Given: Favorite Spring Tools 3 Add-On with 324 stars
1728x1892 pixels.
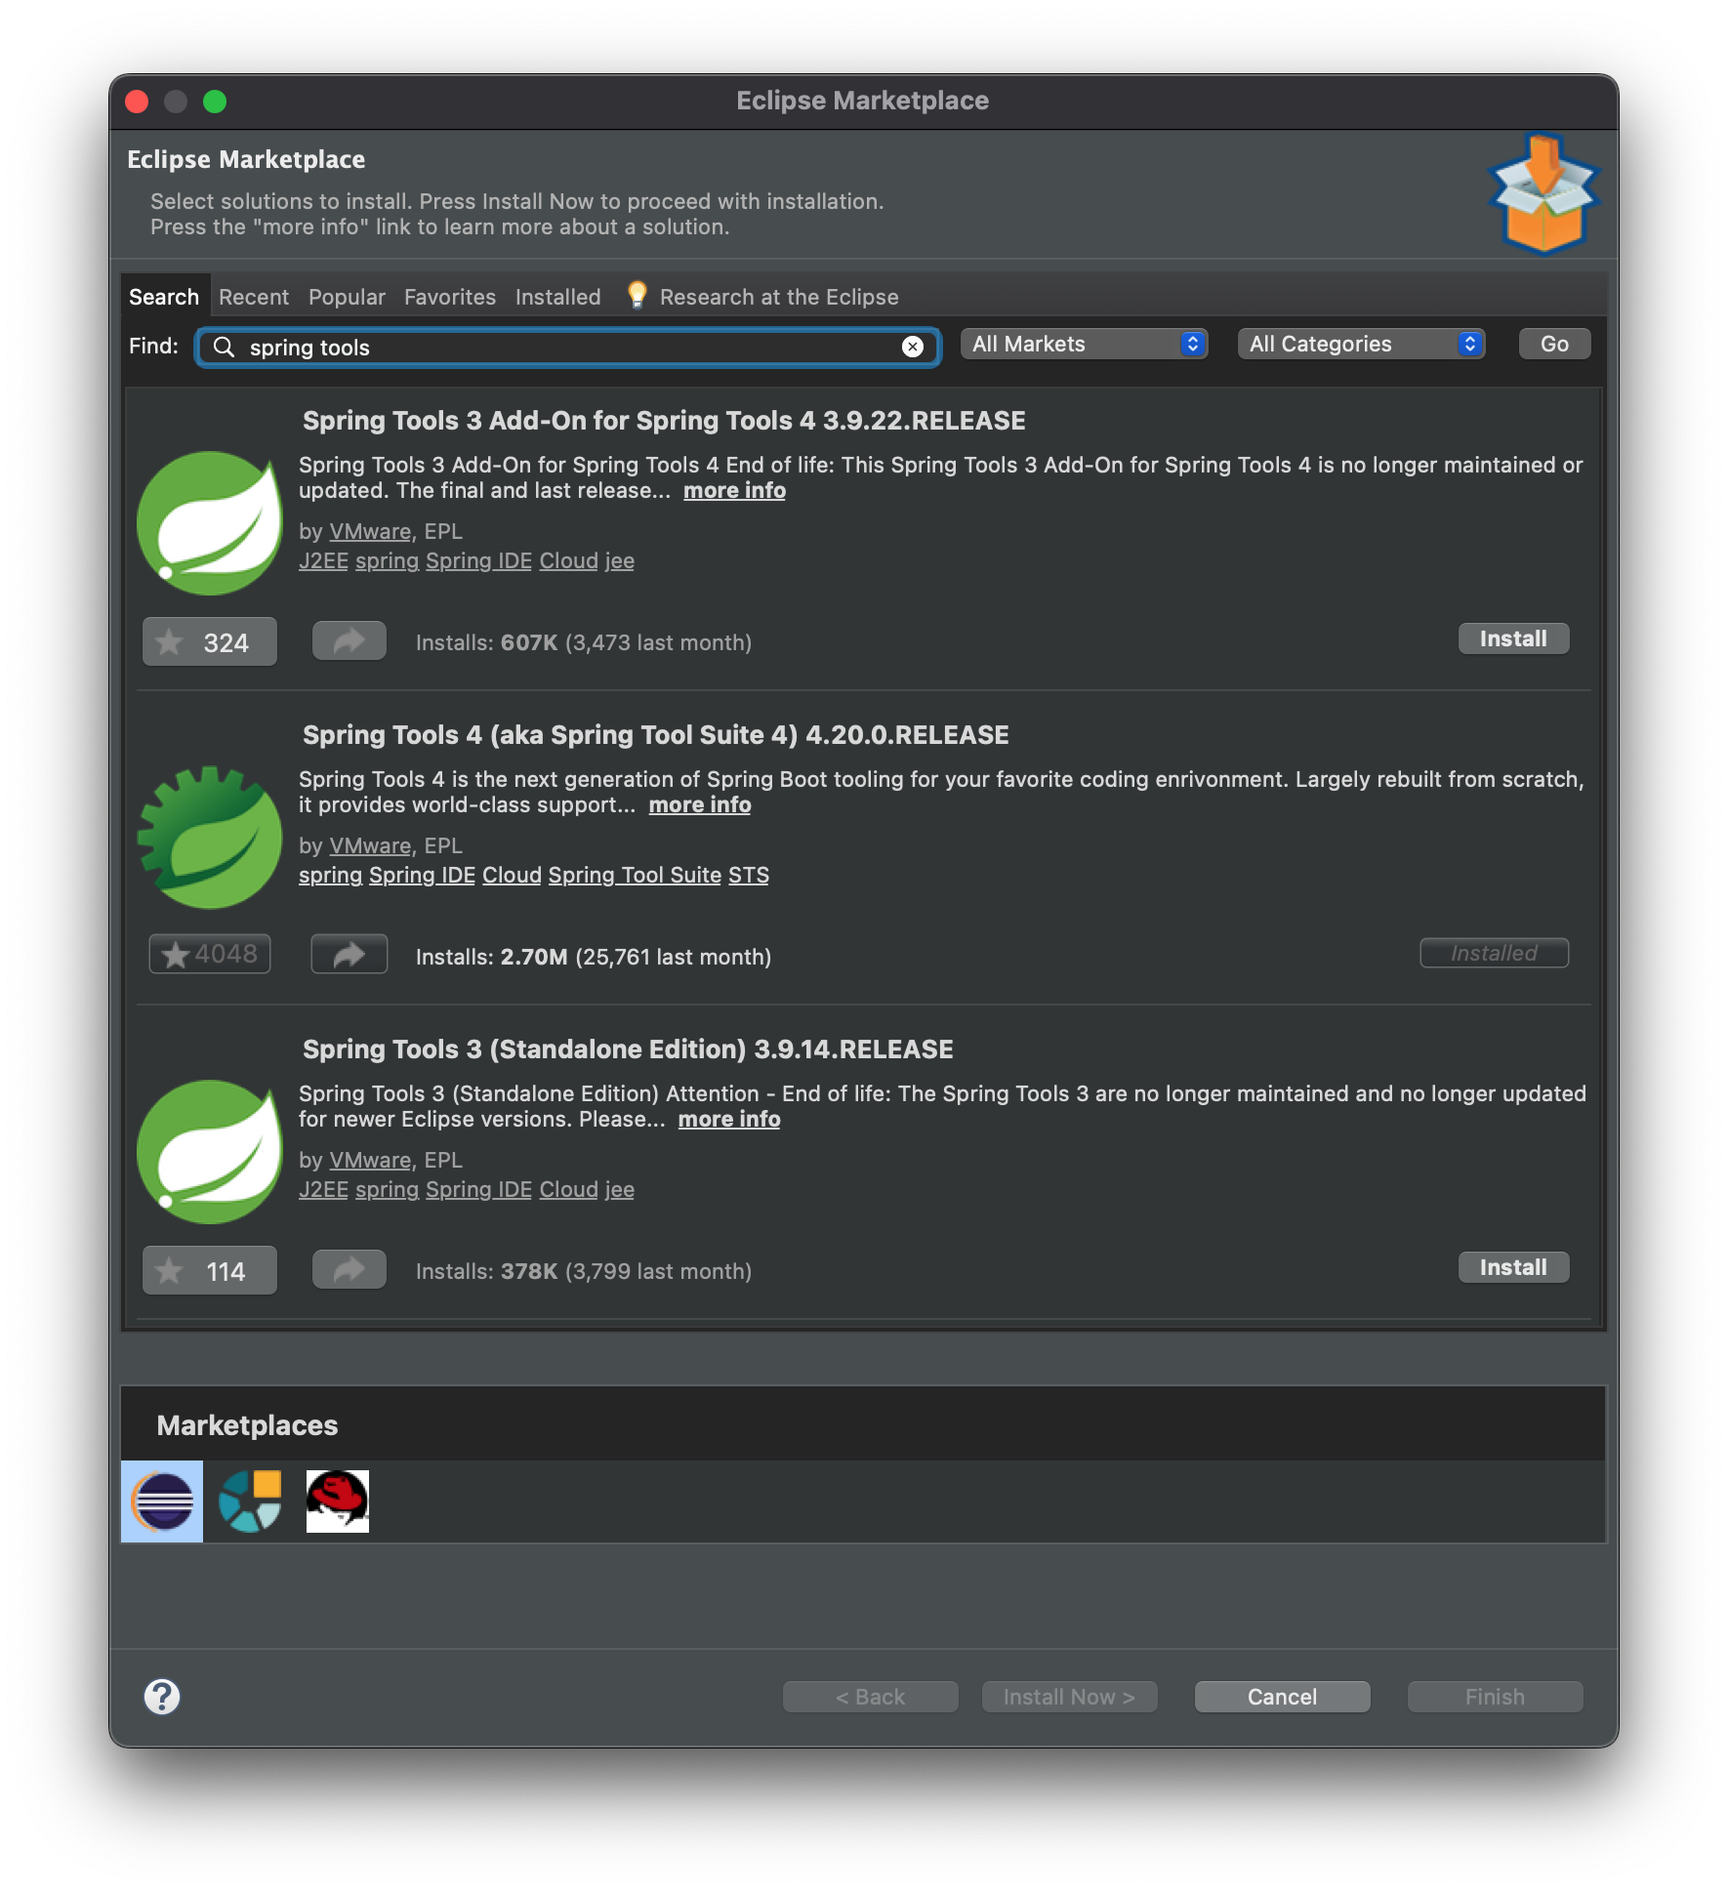Looking at the screenshot, I should [210, 641].
